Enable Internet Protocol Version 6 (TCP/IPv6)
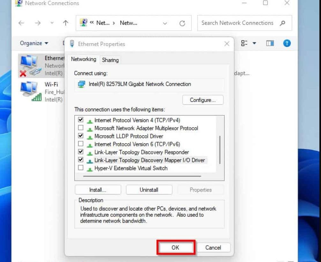Image resolution: width=321 pixels, height=262 pixels. [x=81, y=144]
